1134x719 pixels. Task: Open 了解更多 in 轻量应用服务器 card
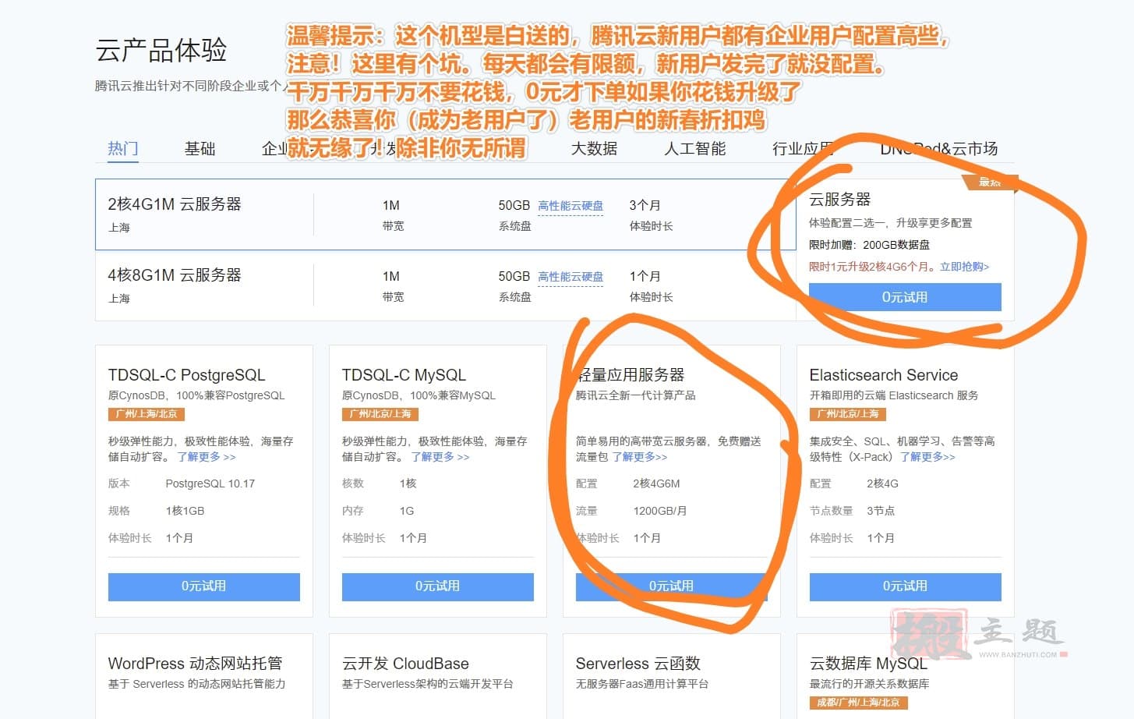[x=640, y=457]
